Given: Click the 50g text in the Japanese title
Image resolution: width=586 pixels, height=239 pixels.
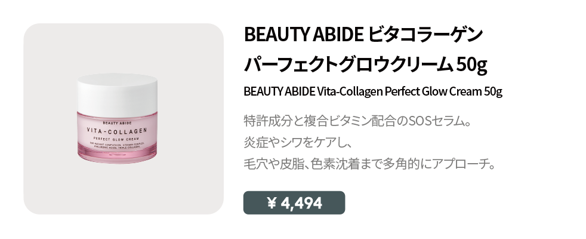Looking at the screenshot, I should pos(471,65).
